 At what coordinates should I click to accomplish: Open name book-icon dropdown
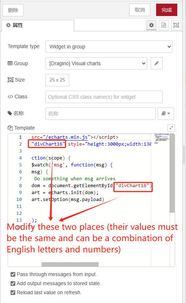(166, 114)
